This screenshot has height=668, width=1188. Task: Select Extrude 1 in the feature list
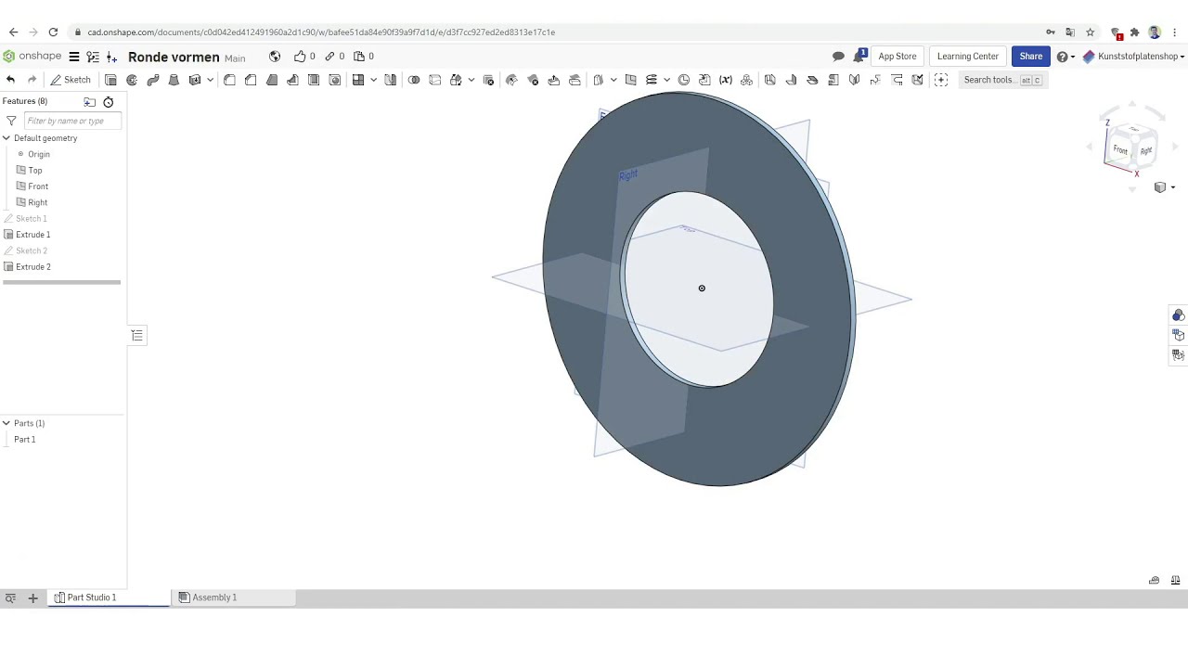coord(33,235)
